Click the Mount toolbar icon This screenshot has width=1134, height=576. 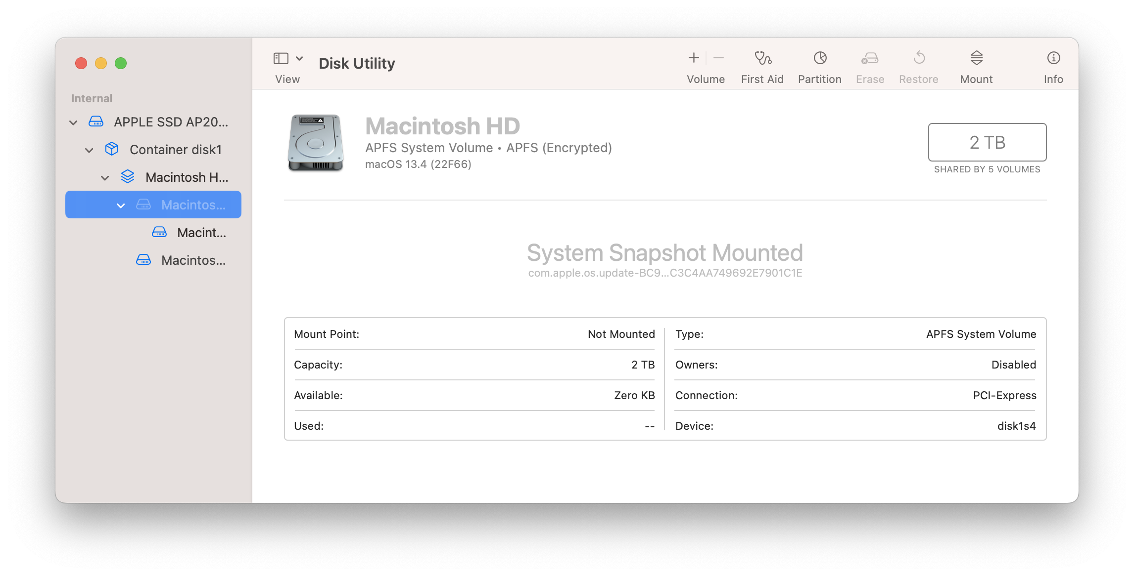pyautogui.click(x=976, y=58)
